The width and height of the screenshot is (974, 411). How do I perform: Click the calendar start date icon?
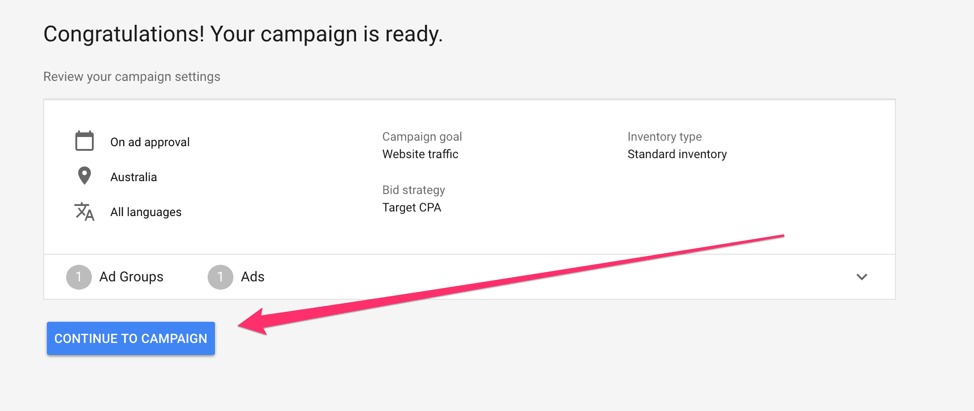coord(85,141)
